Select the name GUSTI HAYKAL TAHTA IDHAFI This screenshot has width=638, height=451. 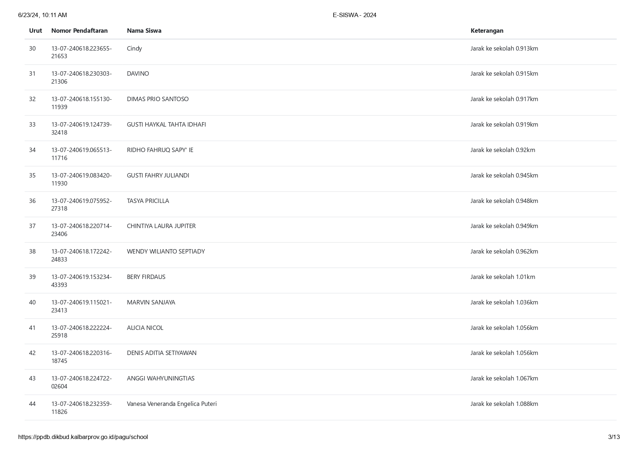166,124
